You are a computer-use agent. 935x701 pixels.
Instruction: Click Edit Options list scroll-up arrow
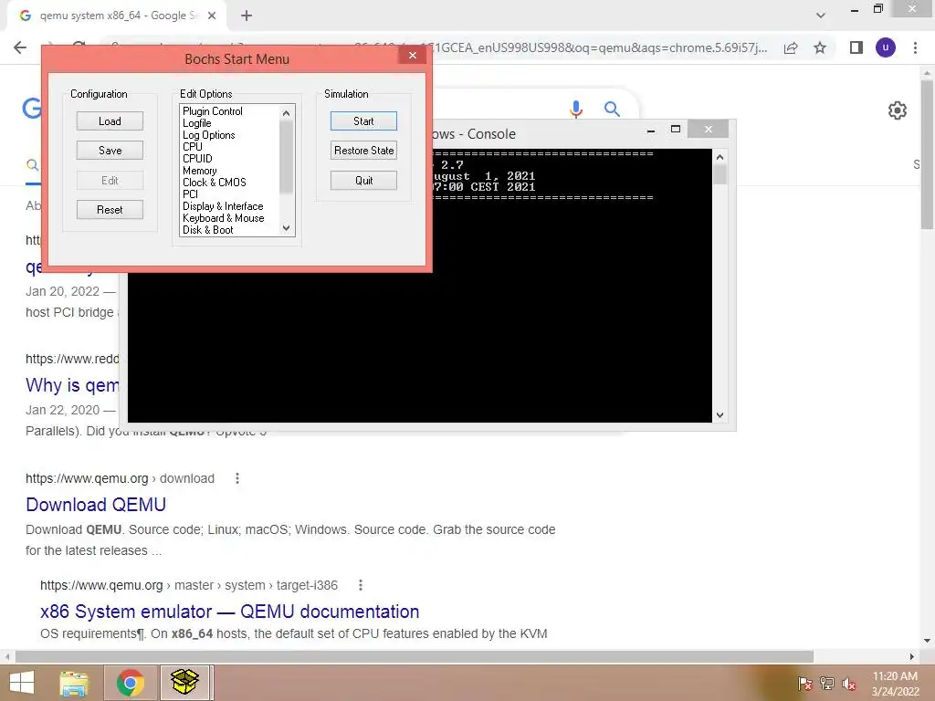point(286,112)
